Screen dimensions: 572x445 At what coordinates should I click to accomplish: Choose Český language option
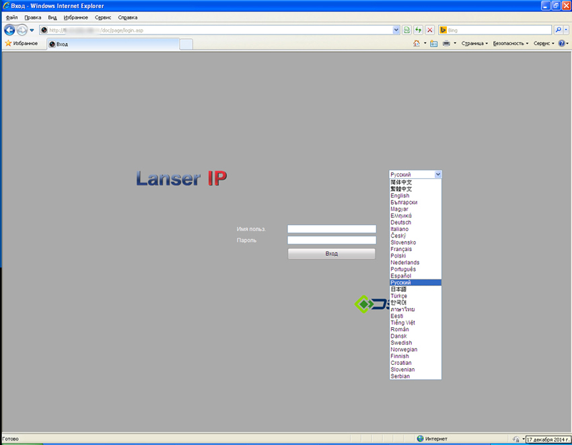click(415, 236)
